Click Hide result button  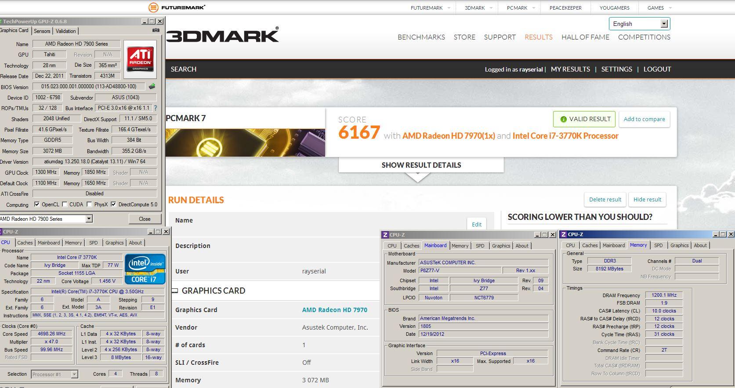647,199
